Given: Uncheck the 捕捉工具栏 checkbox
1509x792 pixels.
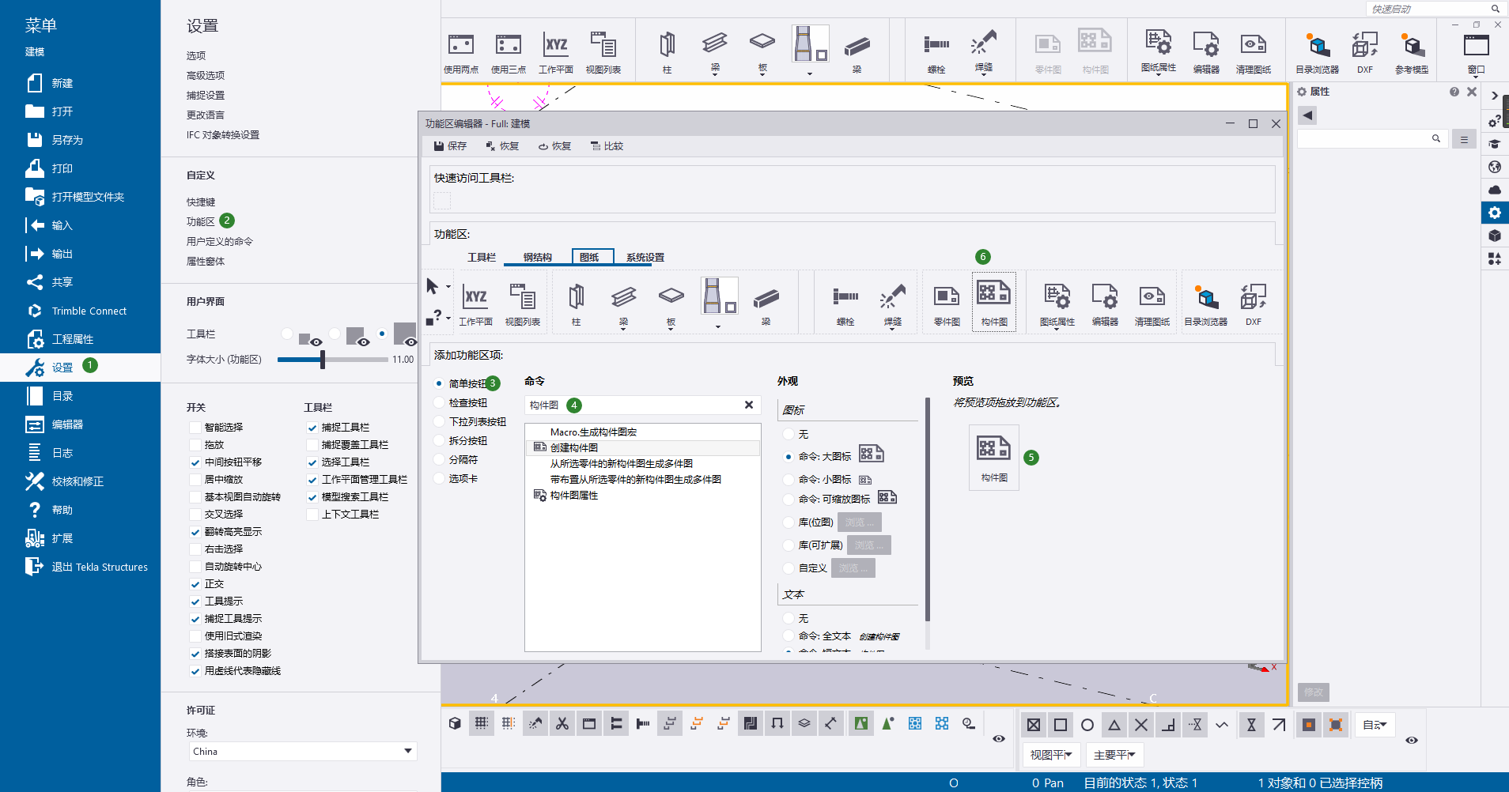Looking at the screenshot, I should (312, 428).
